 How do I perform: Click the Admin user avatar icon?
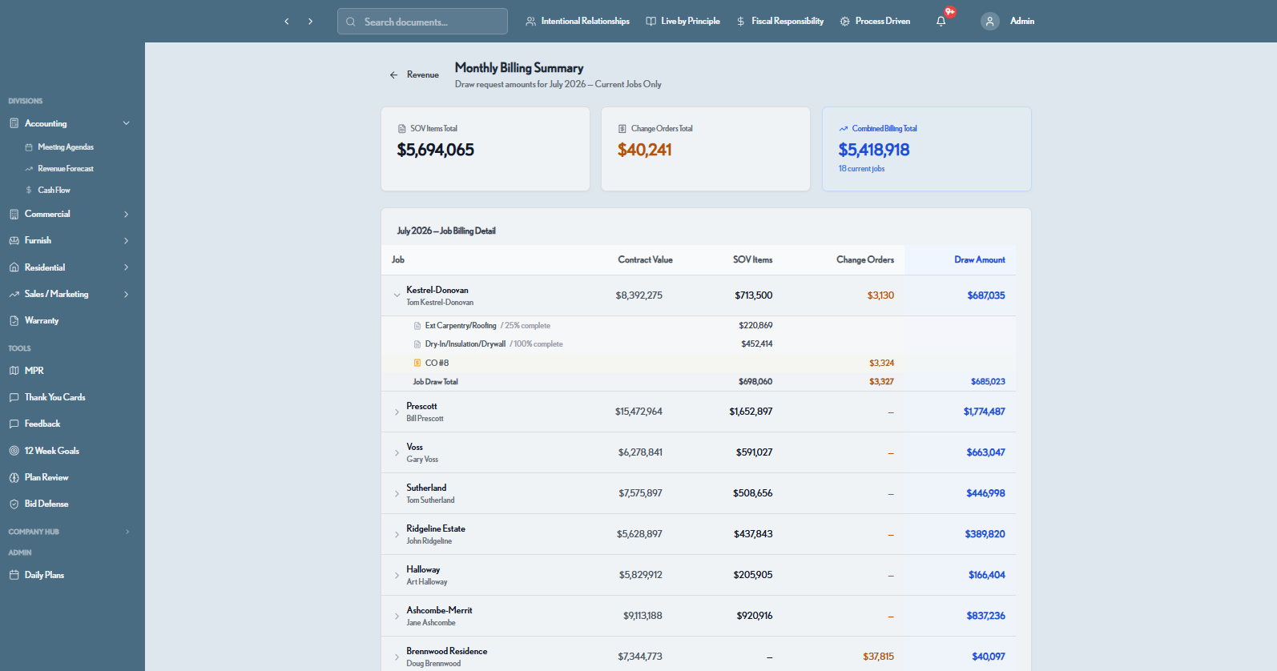point(990,22)
